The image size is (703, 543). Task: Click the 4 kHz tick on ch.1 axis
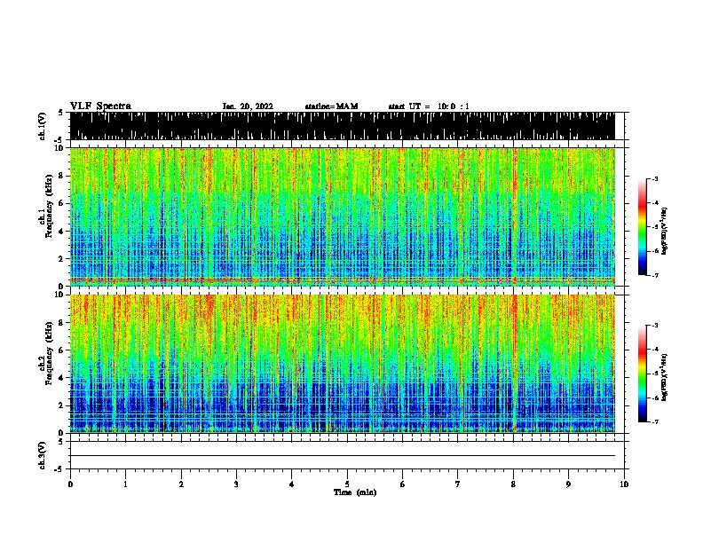click(x=61, y=232)
